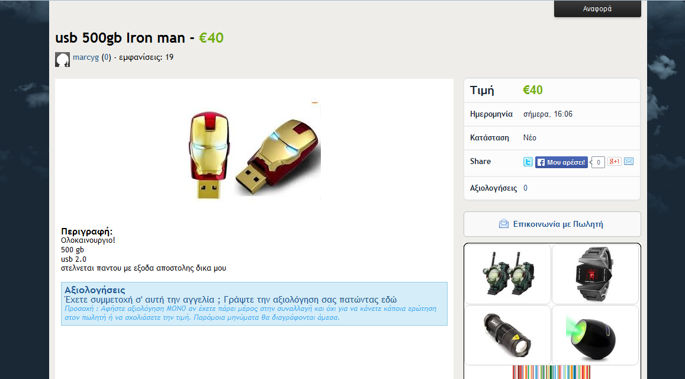Open the Iron Man USB product image
Image resolution: width=685 pixels, height=379 pixels.
tap(255, 151)
